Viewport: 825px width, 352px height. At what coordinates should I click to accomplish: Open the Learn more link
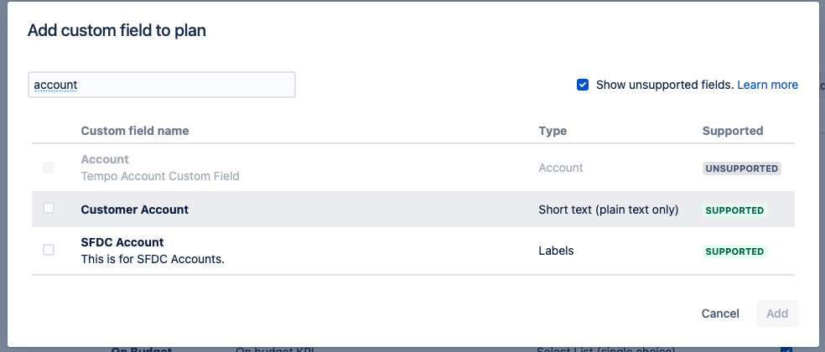tap(767, 85)
